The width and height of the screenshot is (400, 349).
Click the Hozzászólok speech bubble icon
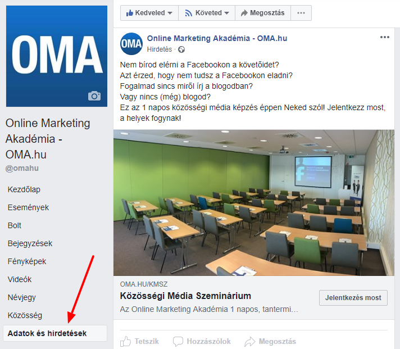click(178, 341)
